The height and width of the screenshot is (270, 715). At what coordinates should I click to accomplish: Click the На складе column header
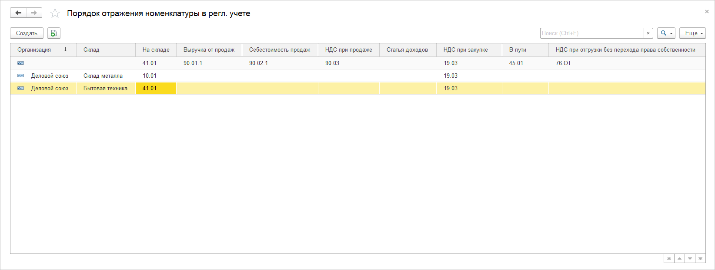(x=156, y=49)
